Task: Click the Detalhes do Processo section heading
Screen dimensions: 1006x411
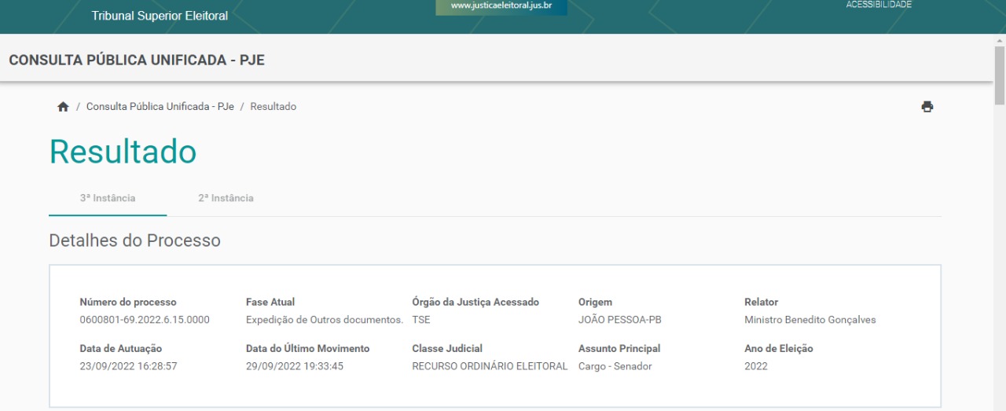Action: click(x=134, y=240)
